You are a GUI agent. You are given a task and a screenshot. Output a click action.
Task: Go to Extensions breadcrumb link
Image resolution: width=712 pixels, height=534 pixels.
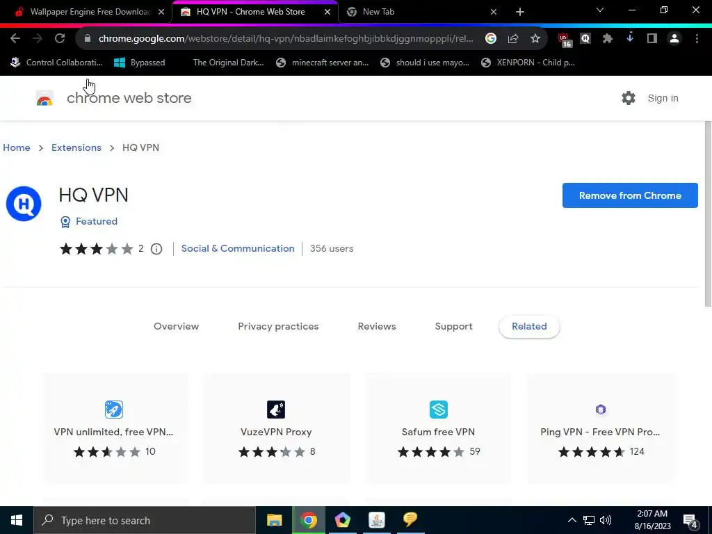point(76,147)
